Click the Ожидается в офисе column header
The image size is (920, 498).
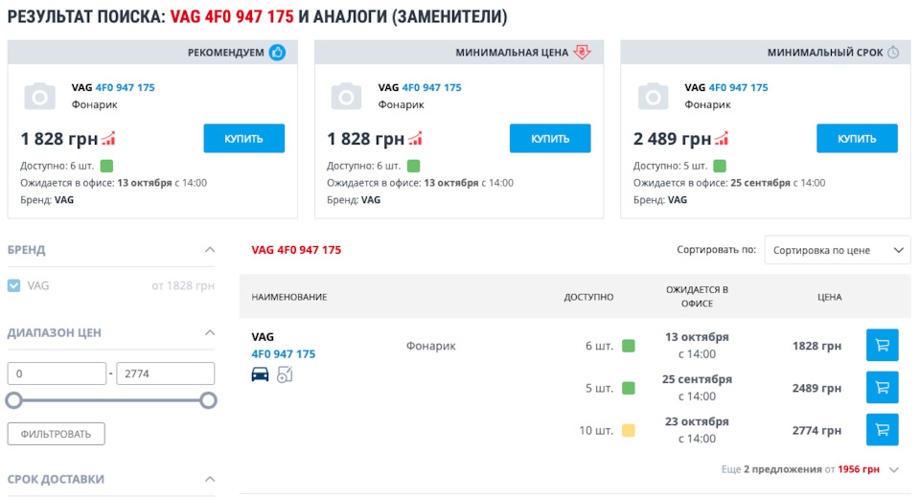pos(697,296)
